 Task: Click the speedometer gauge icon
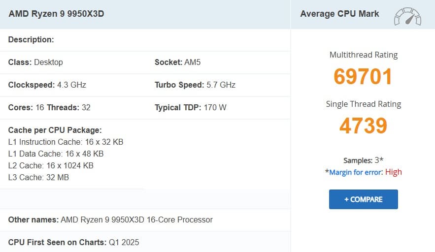point(407,16)
